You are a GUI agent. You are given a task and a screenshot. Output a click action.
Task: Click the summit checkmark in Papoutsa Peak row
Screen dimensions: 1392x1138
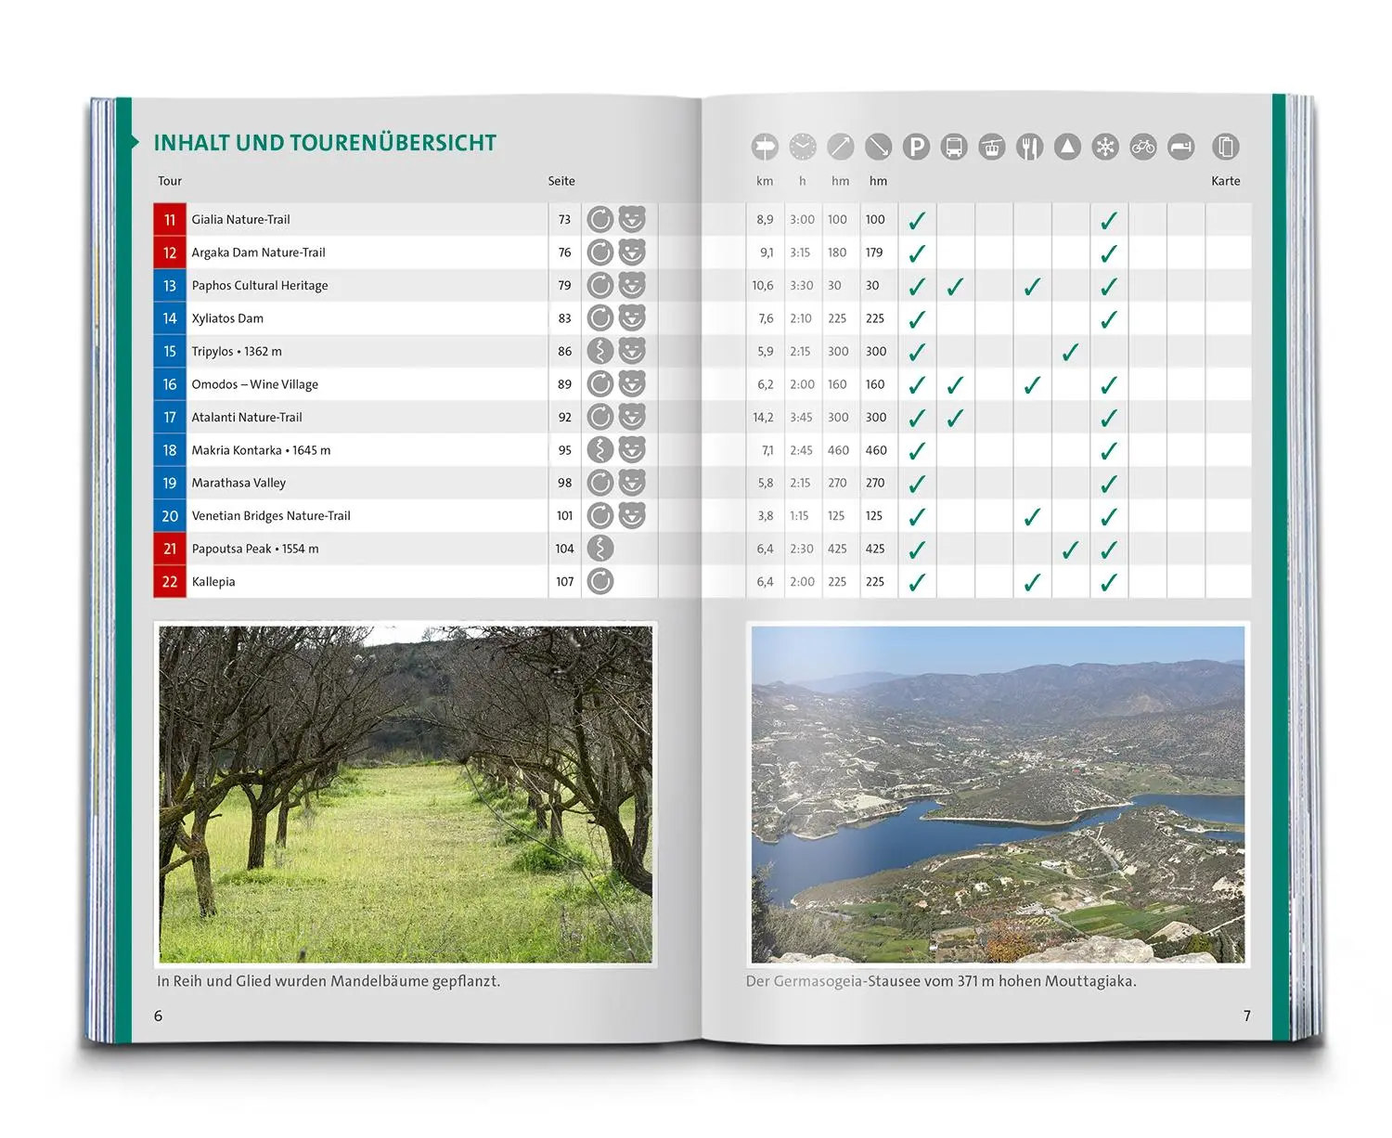click(1070, 550)
